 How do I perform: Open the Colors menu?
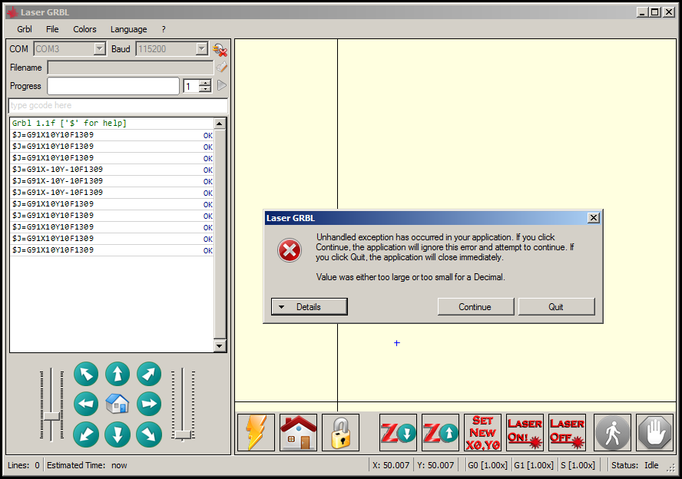tap(84, 29)
